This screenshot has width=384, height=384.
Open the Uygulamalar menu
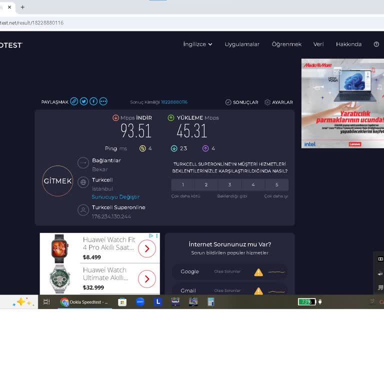pyautogui.click(x=242, y=44)
